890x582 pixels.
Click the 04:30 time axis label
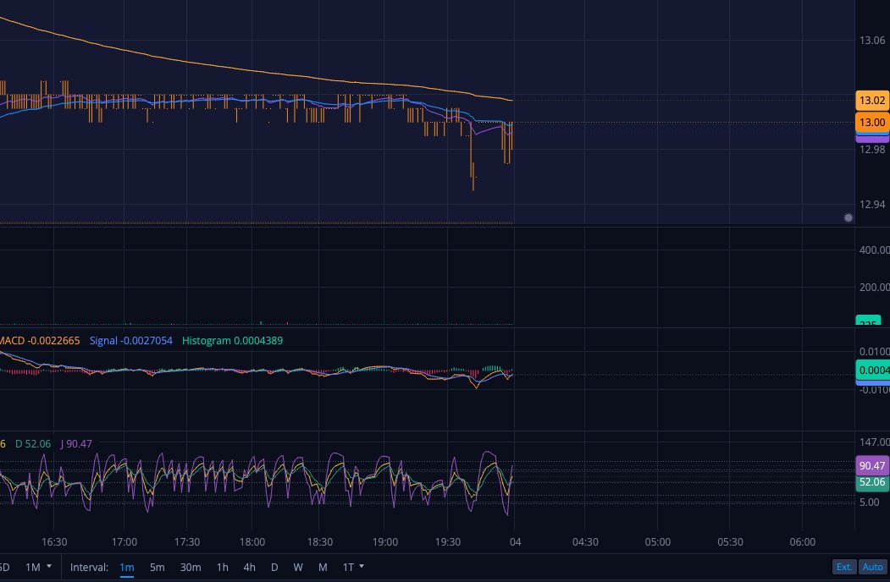click(x=585, y=541)
